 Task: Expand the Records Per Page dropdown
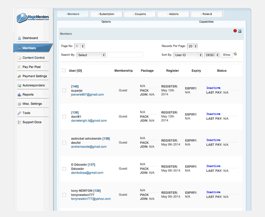pos(192,46)
